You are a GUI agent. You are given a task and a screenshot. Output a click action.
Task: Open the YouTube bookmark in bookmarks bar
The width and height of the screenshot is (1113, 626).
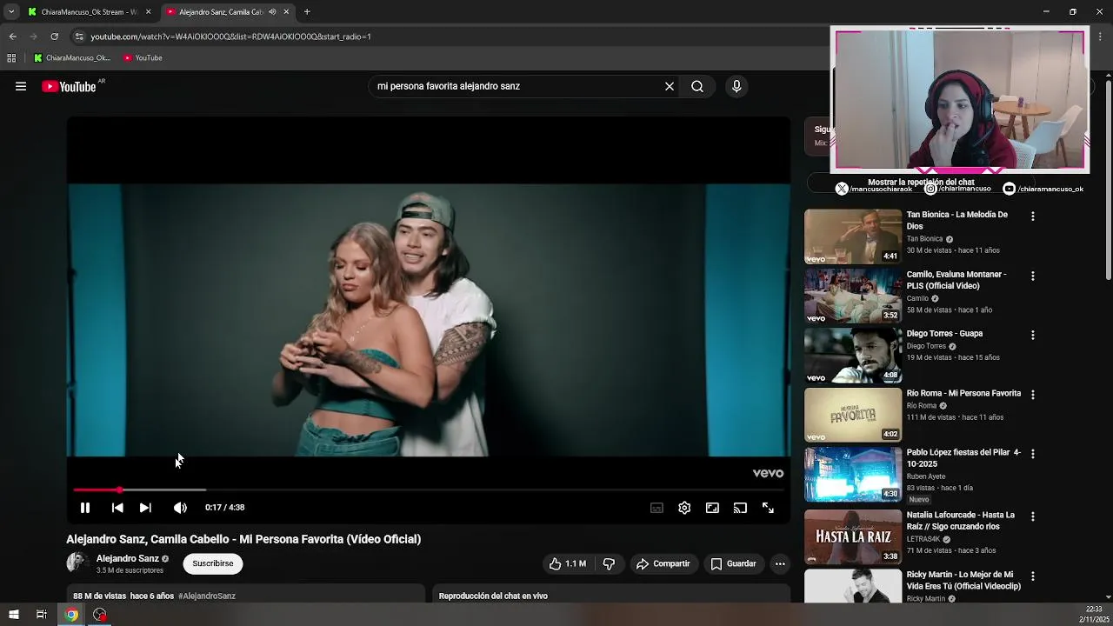click(143, 58)
